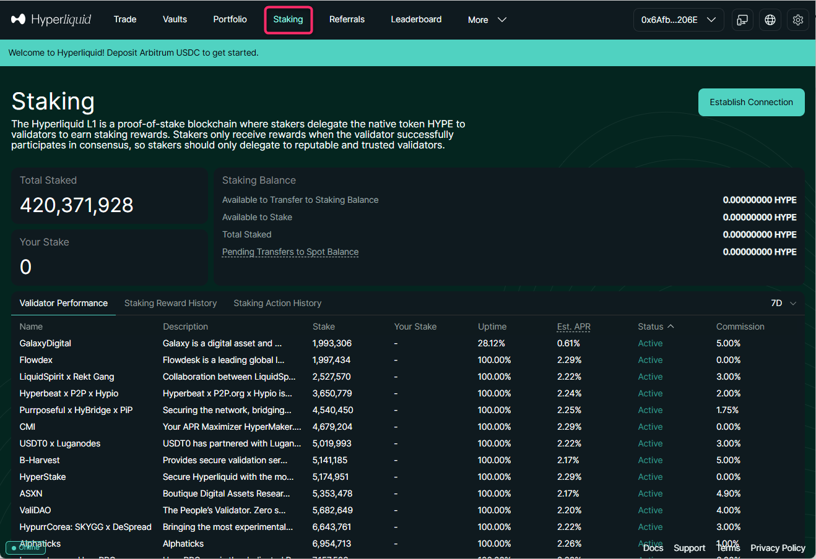816x559 pixels.
Task: Click the Status column sort arrow
Action: [x=671, y=326]
